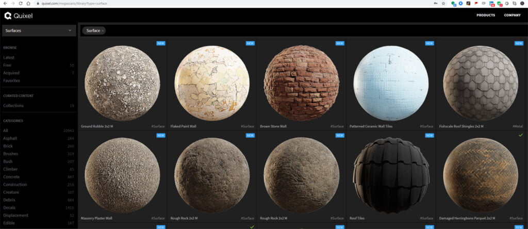Click the password key icon in address bar
528x229 pixels.
[436, 4]
